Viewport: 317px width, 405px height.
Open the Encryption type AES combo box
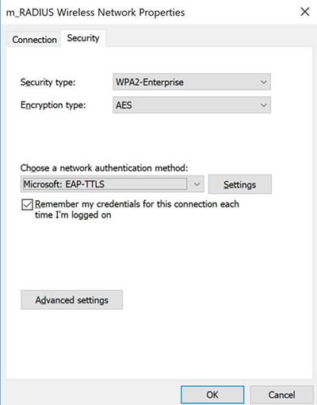(192, 105)
